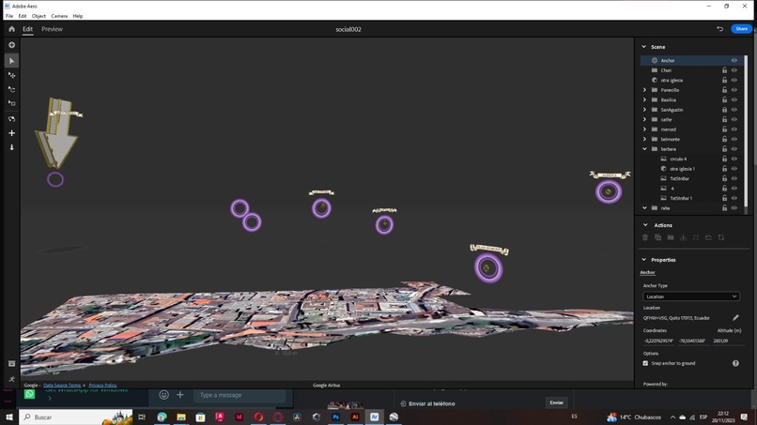The width and height of the screenshot is (757, 425).
Task: Open Photoshop from the taskbar
Action: tap(335, 417)
